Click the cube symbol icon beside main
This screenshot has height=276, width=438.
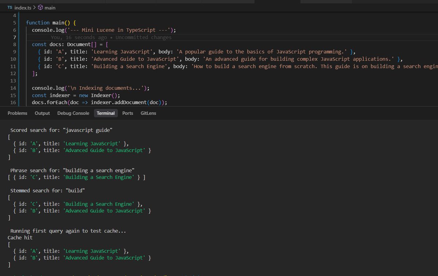(x=41, y=7)
